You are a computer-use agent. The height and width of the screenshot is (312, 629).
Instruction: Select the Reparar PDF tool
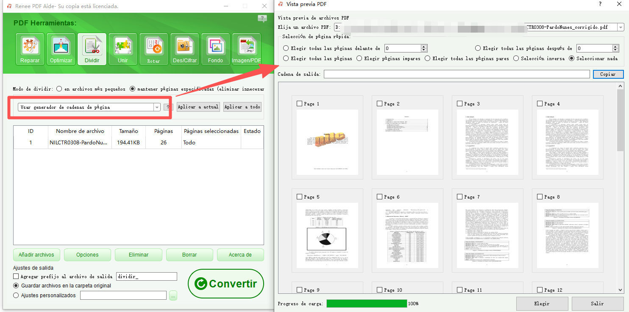(30, 49)
